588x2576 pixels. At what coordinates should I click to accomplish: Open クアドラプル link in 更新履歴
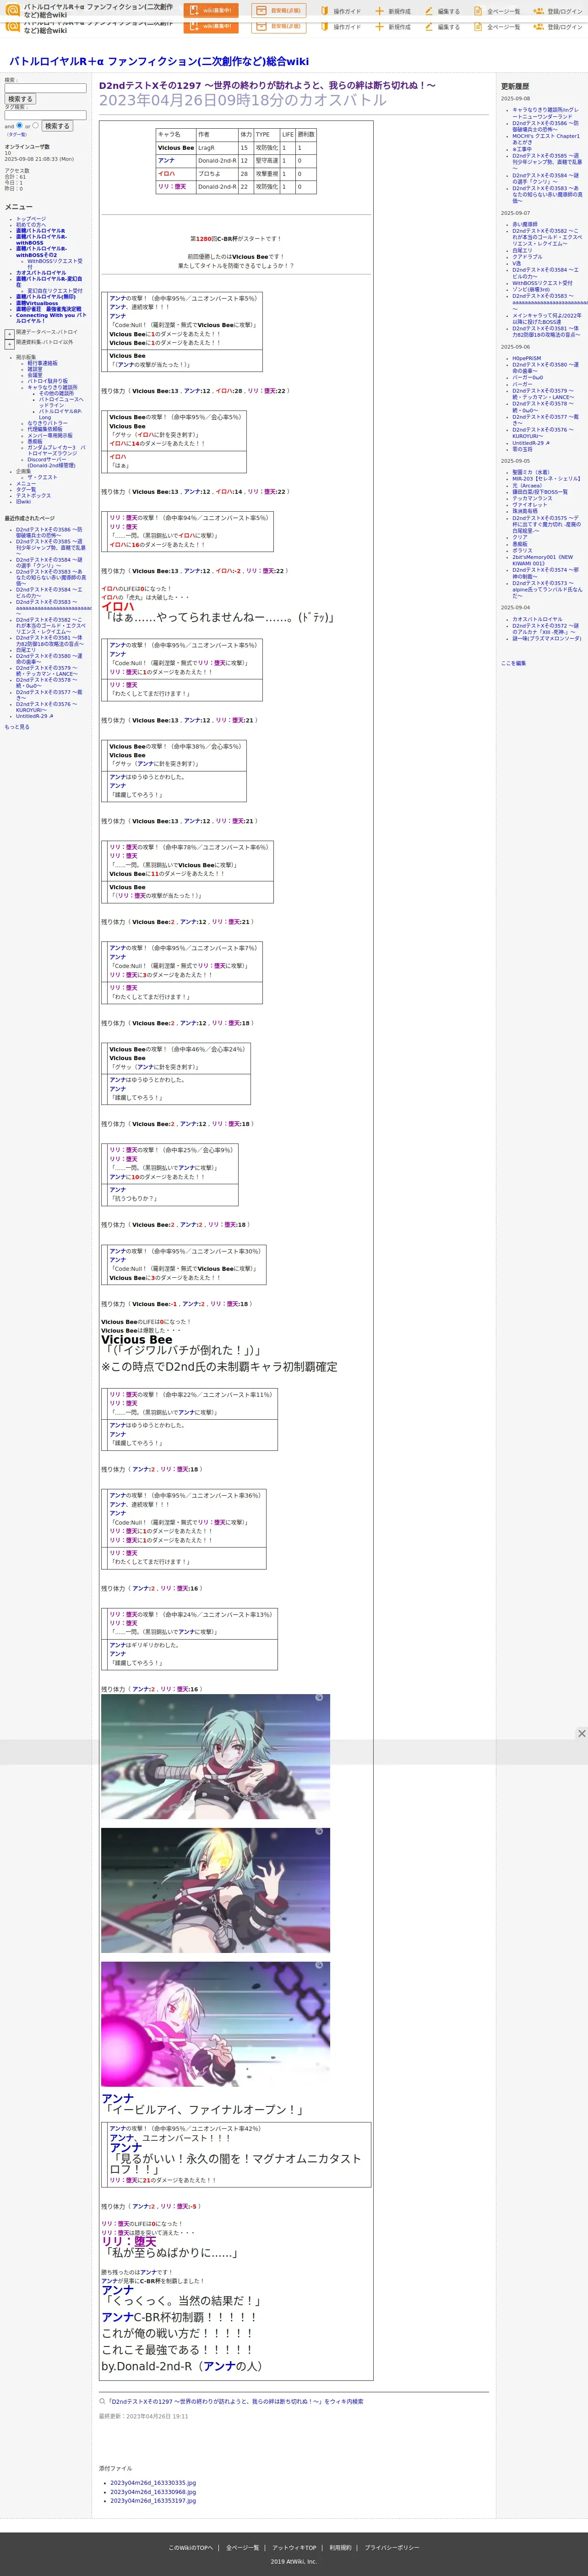tap(527, 257)
